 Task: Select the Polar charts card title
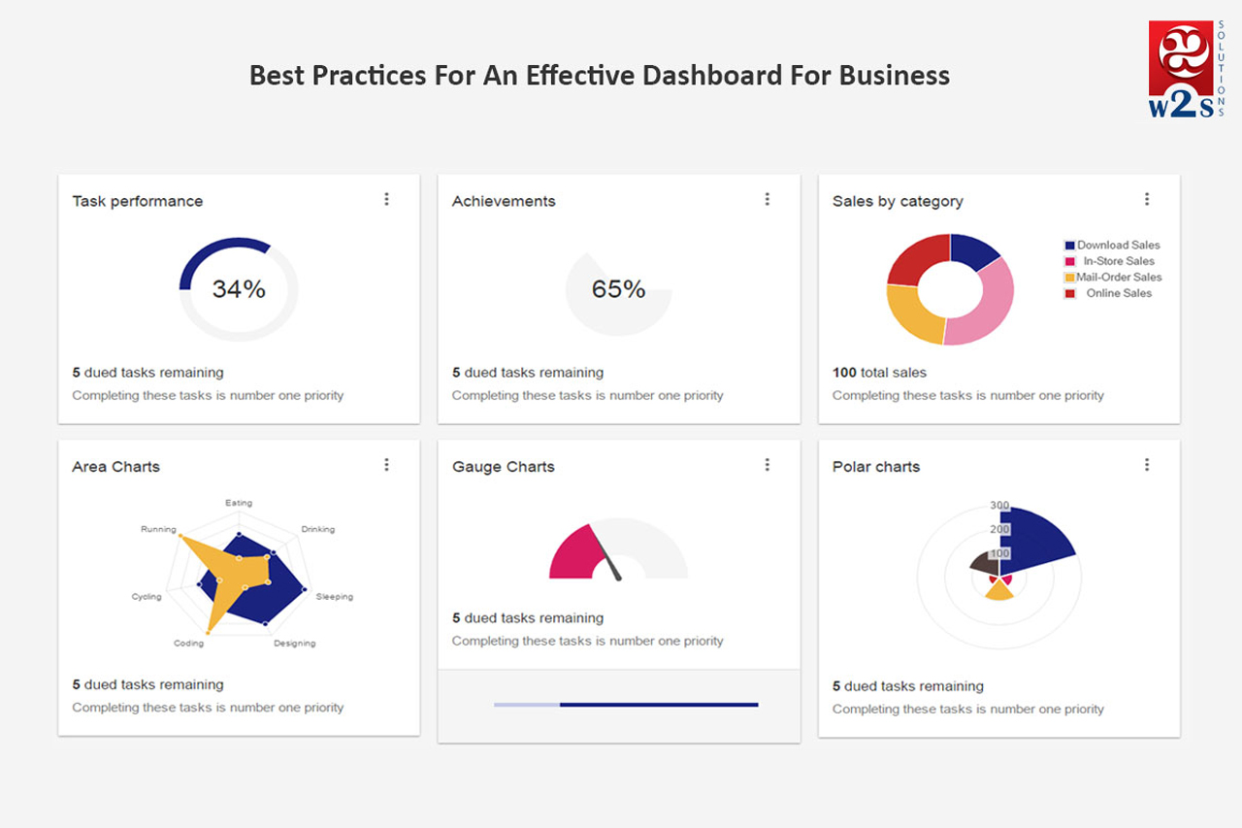pos(876,467)
